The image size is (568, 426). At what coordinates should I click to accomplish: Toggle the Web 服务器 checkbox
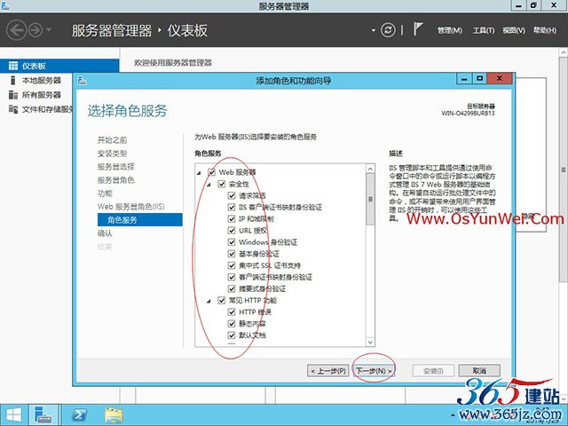click(x=211, y=172)
